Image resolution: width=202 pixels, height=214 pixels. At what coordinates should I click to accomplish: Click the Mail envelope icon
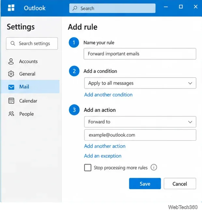[11, 87]
